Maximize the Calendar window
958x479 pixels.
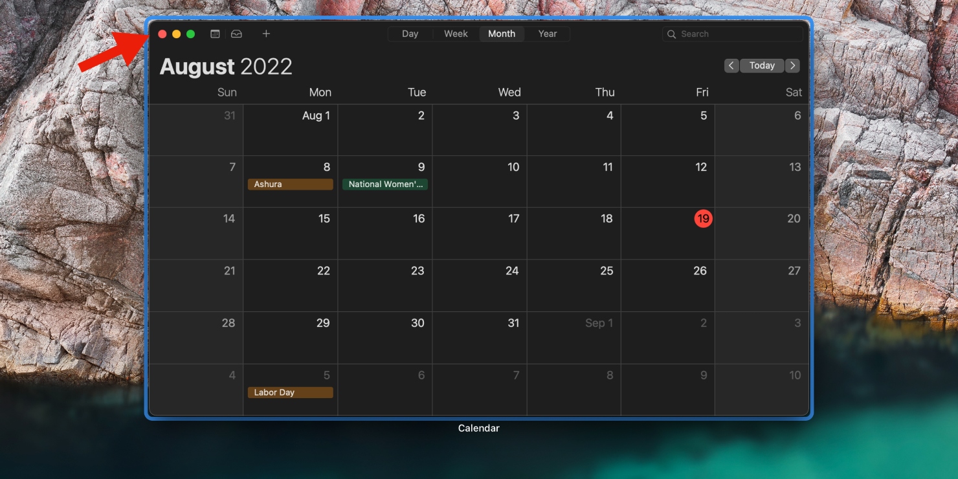(191, 34)
